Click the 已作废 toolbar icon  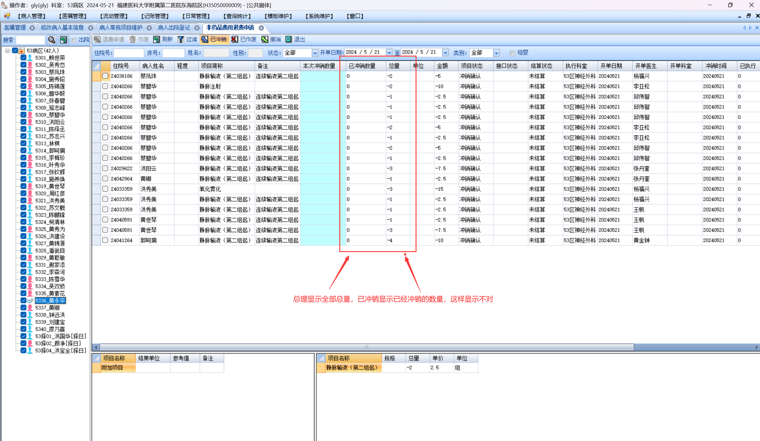click(x=235, y=40)
